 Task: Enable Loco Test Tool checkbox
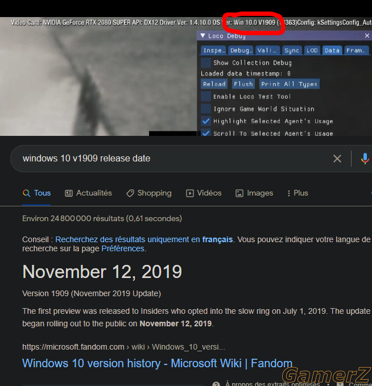(x=206, y=96)
